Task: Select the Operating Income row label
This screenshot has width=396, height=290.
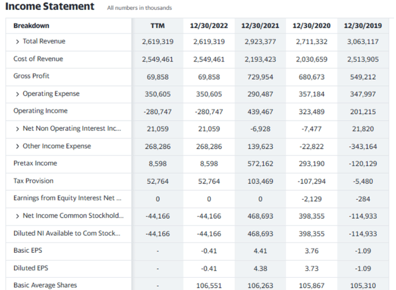Action: [x=40, y=111]
